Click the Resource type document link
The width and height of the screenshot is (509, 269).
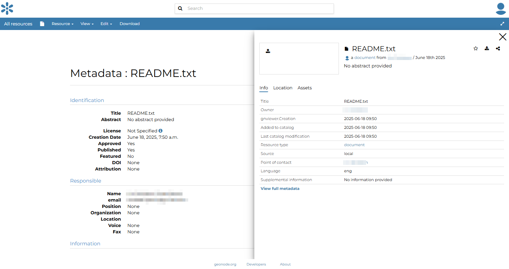pyautogui.click(x=354, y=145)
